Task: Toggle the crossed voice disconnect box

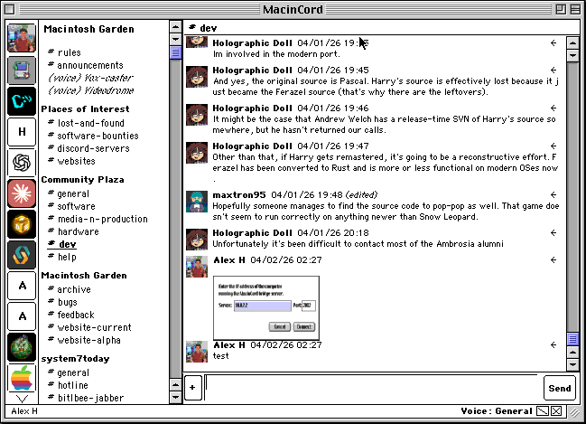Action: coord(556,411)
